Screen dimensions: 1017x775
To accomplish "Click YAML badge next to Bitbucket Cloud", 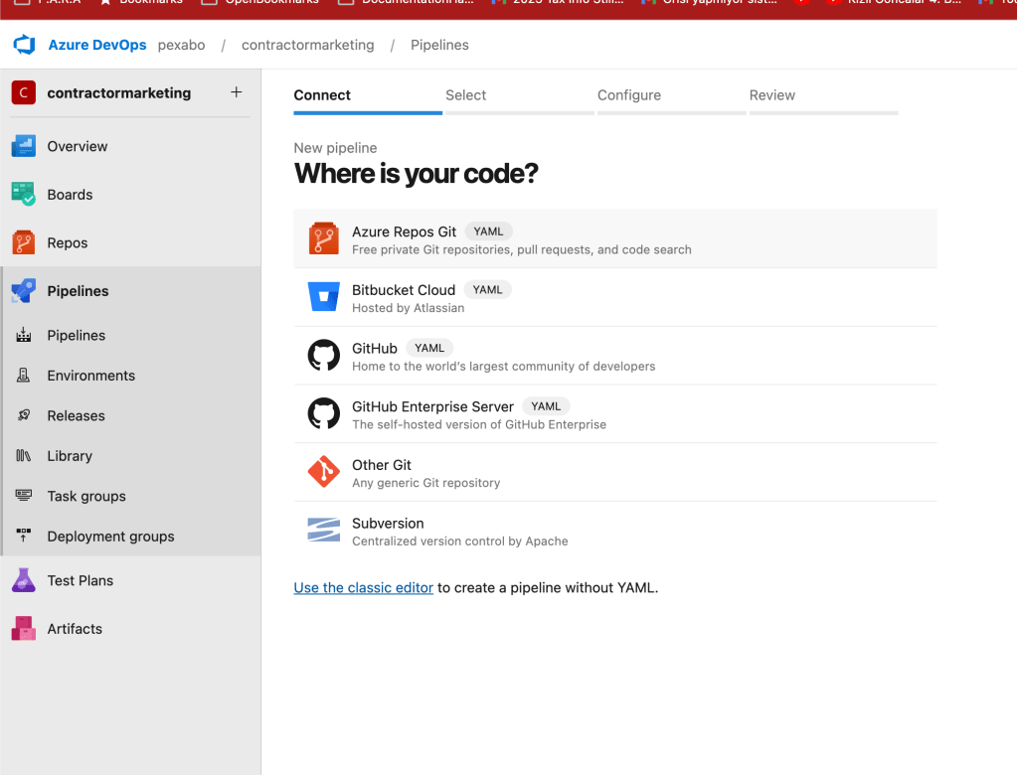I will (x=488, y=290).
